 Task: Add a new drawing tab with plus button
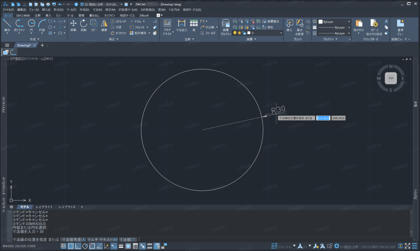click(42, 45)
